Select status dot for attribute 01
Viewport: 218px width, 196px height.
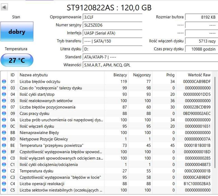click(4, 81)
